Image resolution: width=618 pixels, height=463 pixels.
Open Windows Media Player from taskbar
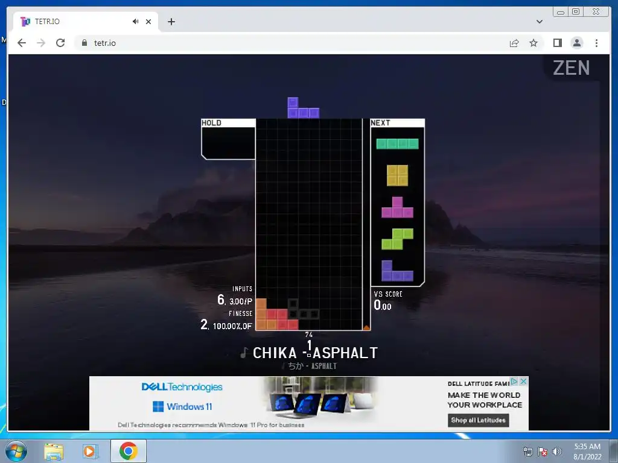pyautogui.click(x=90, y=451)
